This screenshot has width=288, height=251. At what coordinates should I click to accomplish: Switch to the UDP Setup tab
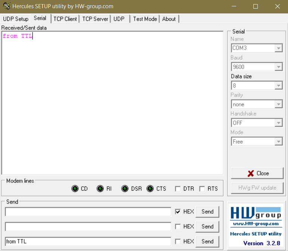point(16,19)
